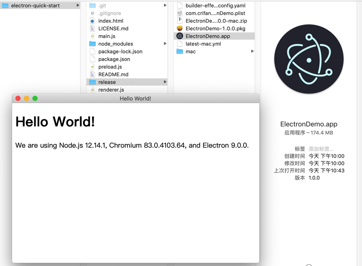The image size is (362, 266).
Task: Click the Hello World! heading in app window
Action: [x=55, y=122]
